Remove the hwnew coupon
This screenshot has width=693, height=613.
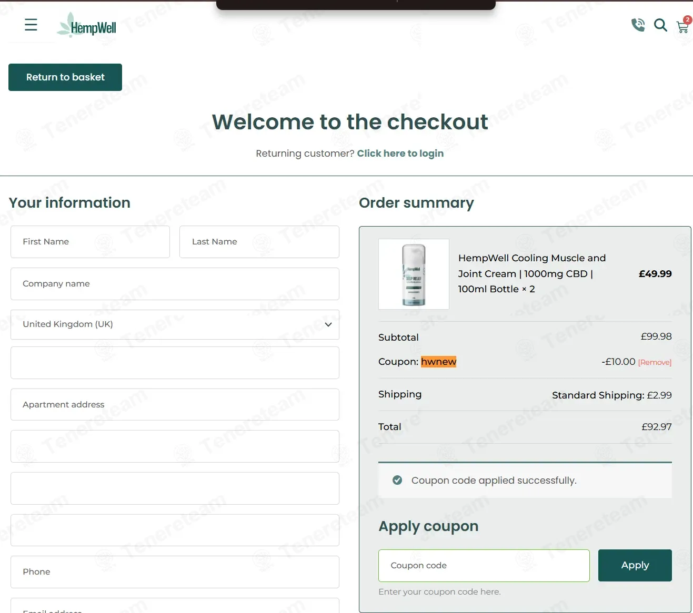[655, 362]
